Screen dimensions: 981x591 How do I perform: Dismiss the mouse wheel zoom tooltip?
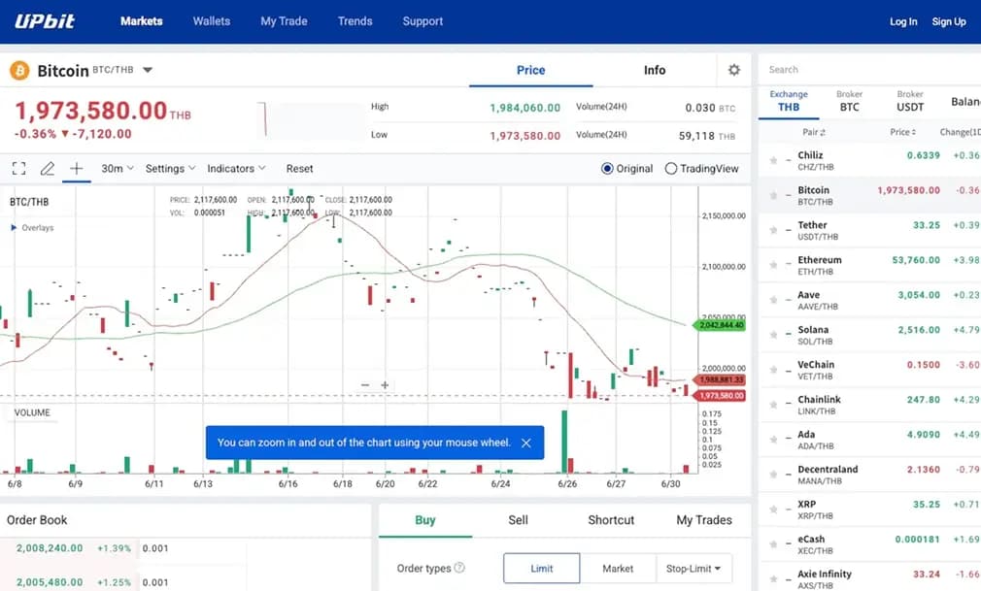coord(526,443)
